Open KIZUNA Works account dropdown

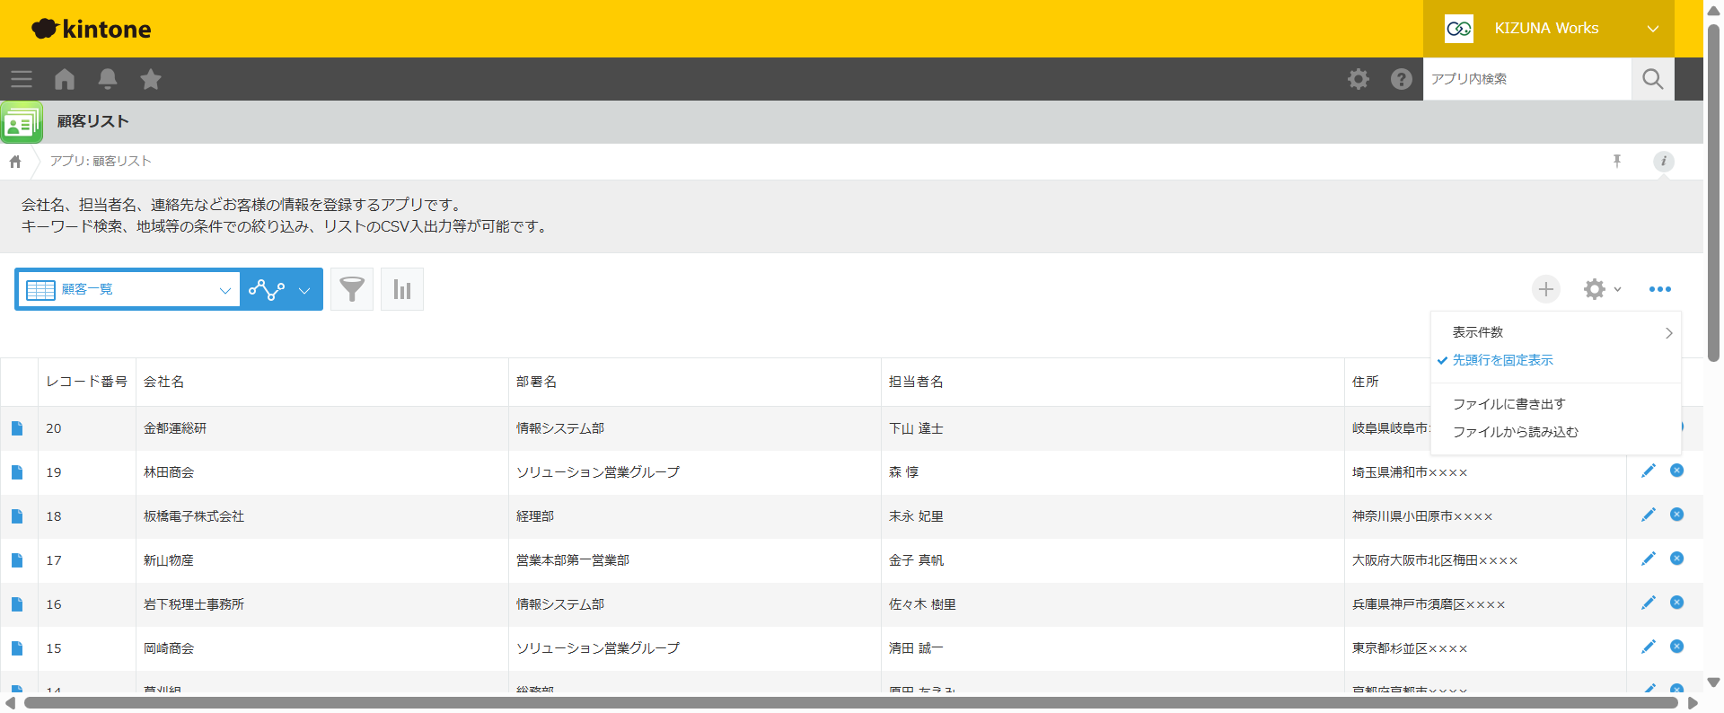point(1549,29)
